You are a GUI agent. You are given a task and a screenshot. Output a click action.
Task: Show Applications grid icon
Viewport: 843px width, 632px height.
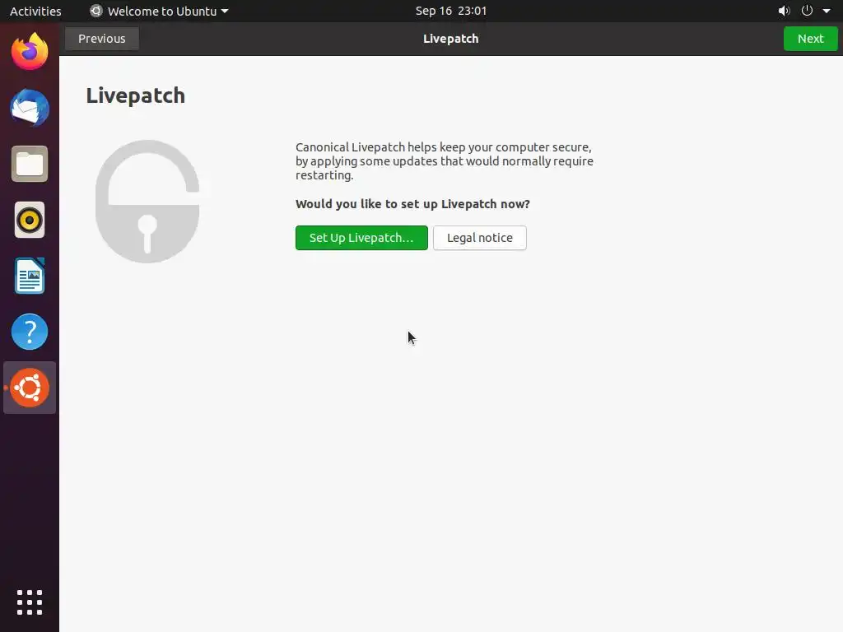[30, 602]
